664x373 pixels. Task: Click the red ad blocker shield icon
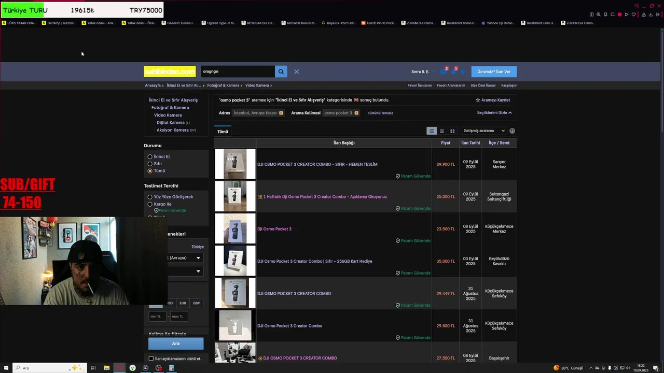tap(619, 15)
